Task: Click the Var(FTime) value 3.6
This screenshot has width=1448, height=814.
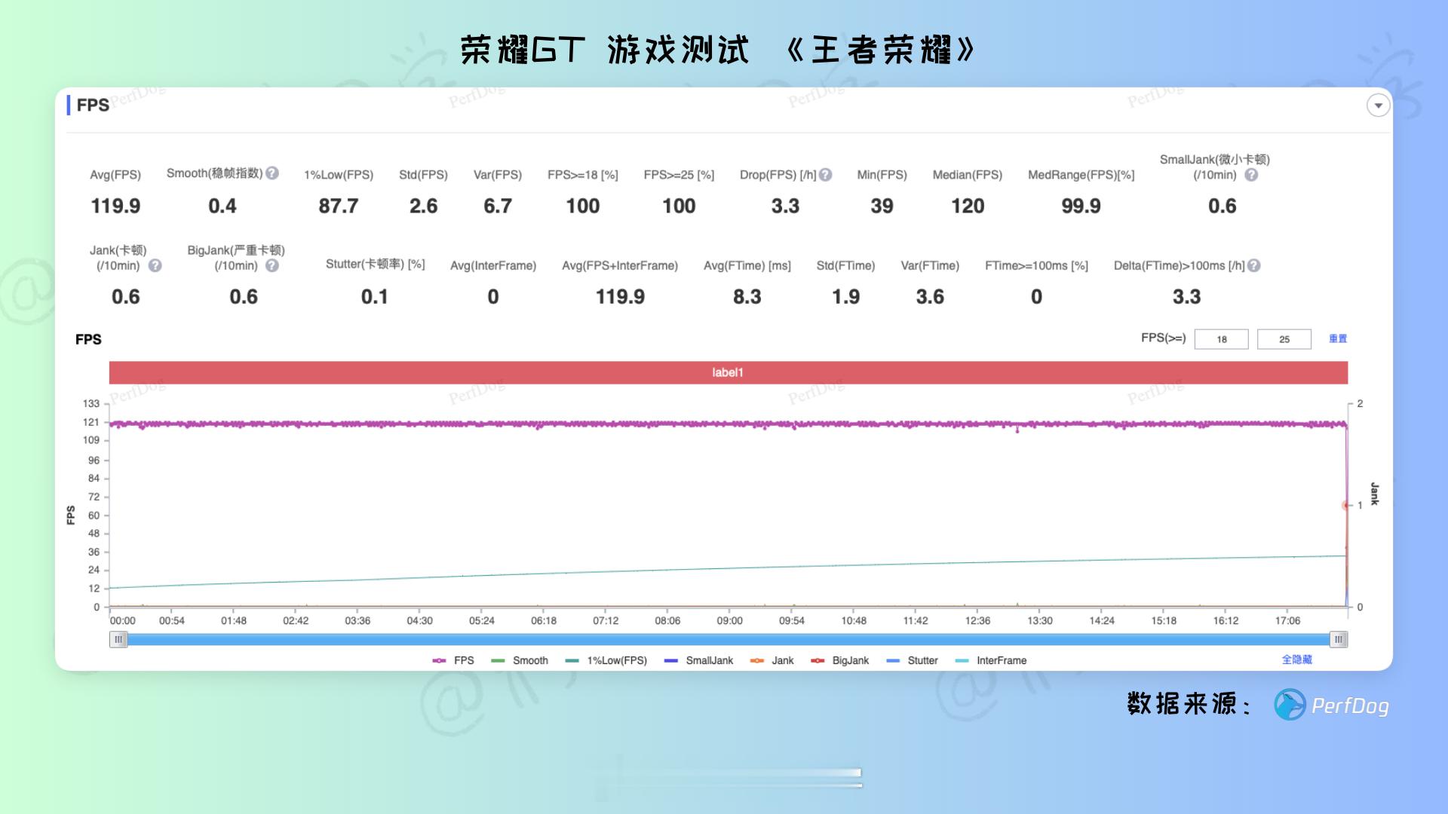Action: coord(930,297)
